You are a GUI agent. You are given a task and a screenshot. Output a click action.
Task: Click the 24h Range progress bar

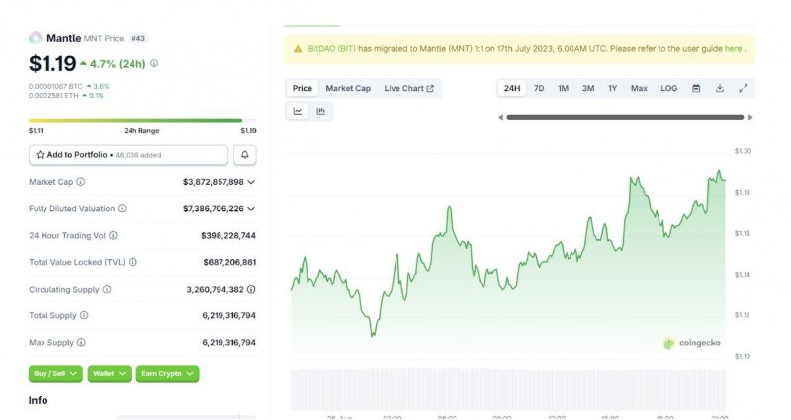pos(142,120)
